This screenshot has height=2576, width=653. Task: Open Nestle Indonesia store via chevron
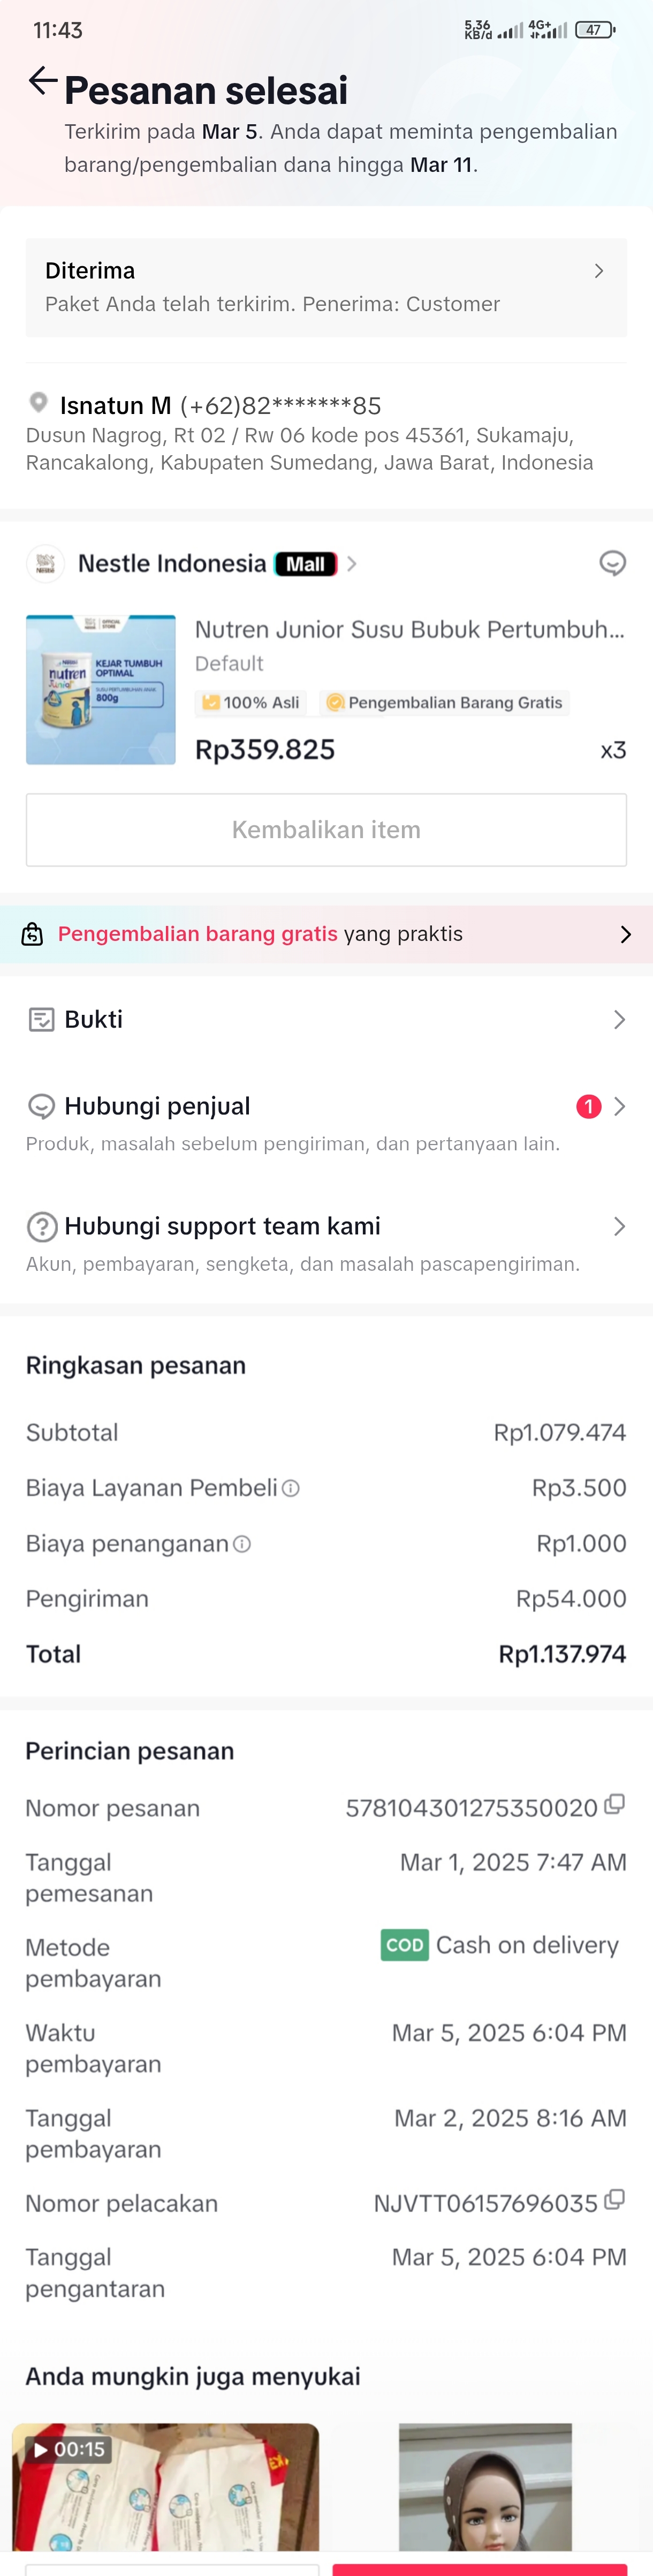coord(352,564)
